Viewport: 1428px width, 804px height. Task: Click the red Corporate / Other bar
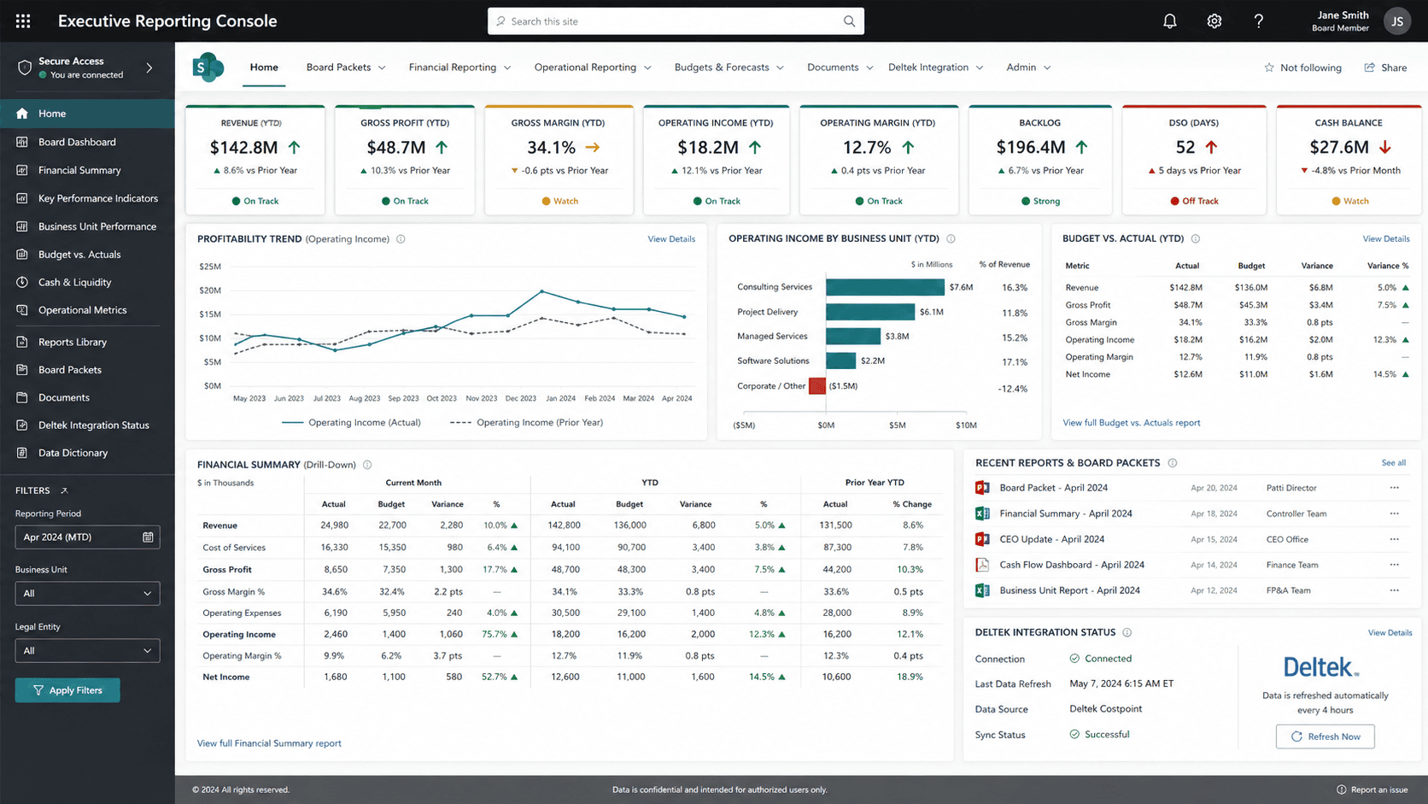click(817, 386)
